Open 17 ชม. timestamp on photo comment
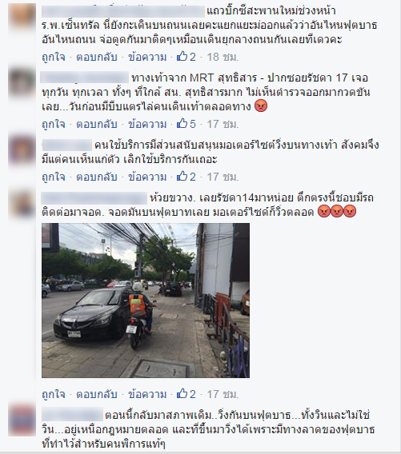 223,394
